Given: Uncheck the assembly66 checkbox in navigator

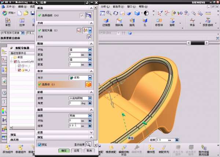Looking at the screenshot, I should tap(15, 62).
